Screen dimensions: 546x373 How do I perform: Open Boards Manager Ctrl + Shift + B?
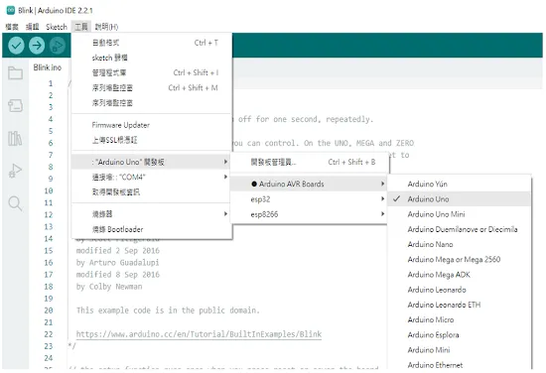[309, 162]
